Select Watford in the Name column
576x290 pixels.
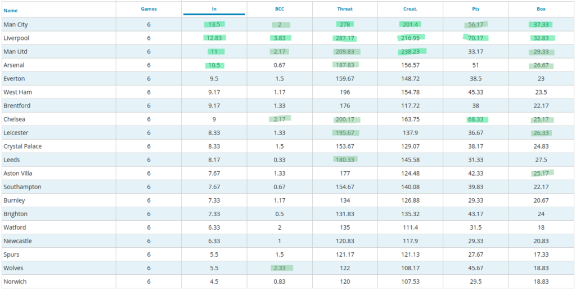pos(15,227)
